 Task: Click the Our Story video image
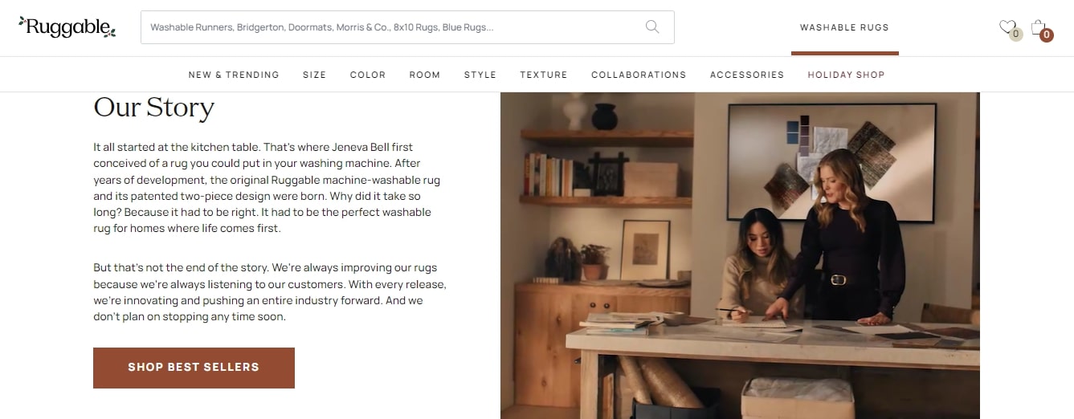point(740,255)
